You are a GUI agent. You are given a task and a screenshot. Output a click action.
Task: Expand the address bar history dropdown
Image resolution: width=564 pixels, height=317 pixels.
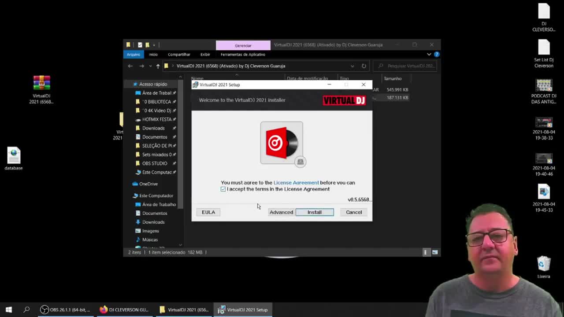point(352,66)
